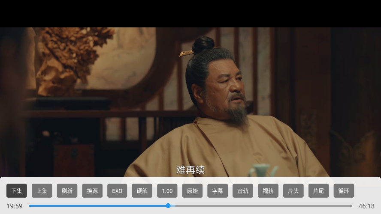Screen dimensions: 381x214
Task: Open the 视轨 video track selector
Action: tap(268, 191)
